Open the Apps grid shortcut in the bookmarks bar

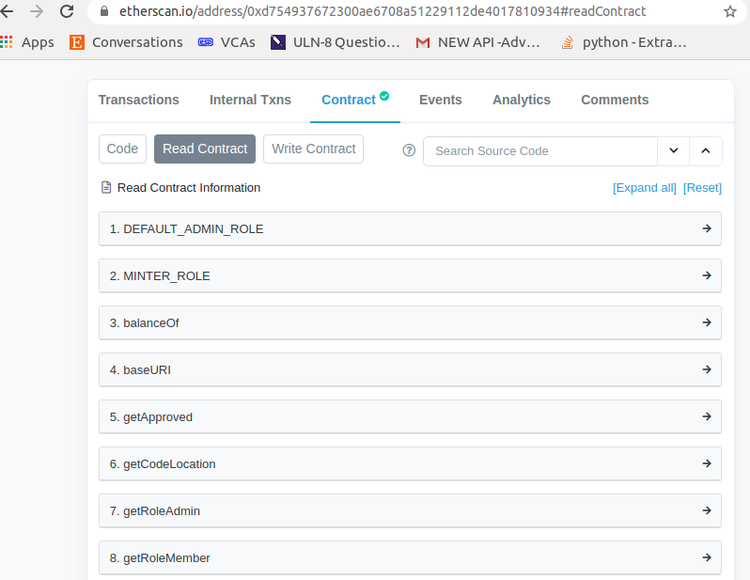[x=26, y=42]
